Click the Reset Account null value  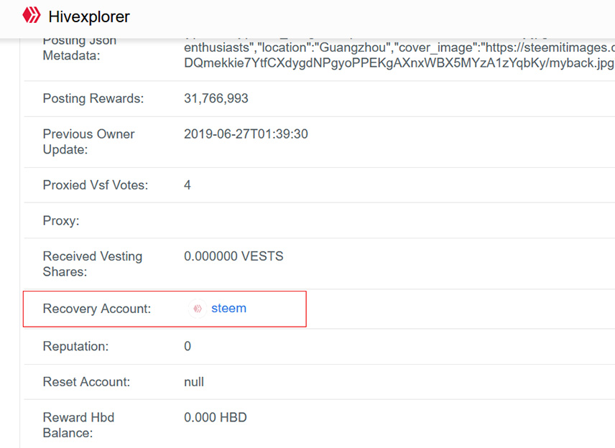(x=194, y=382)
